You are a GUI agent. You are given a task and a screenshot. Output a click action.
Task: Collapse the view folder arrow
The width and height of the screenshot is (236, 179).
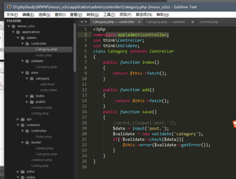[23, 73]
